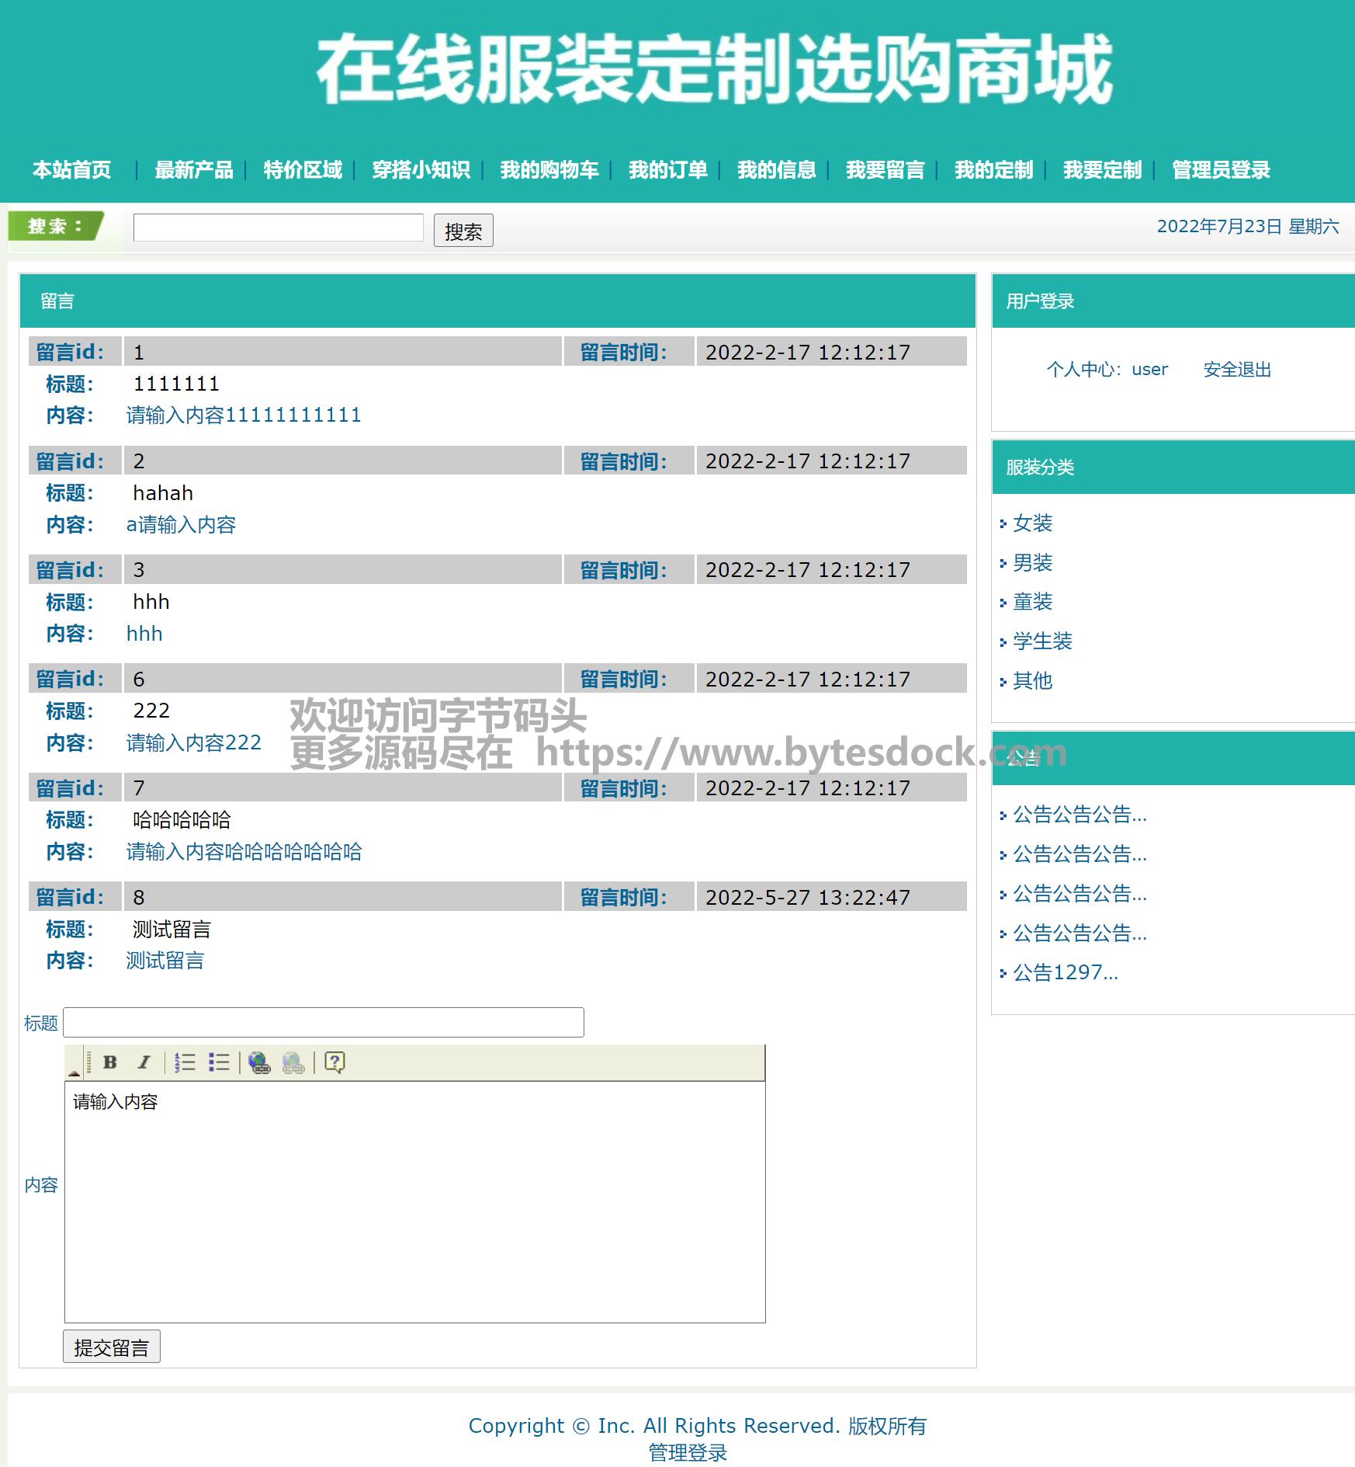Insert a numbered list in the editor
Screen dimensions: 1355x1467
pyautogui.click(x=185, y=1062)
